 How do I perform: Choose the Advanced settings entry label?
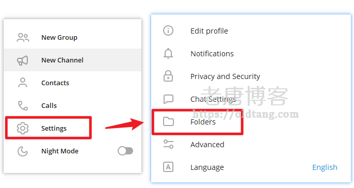coord(207,145)
